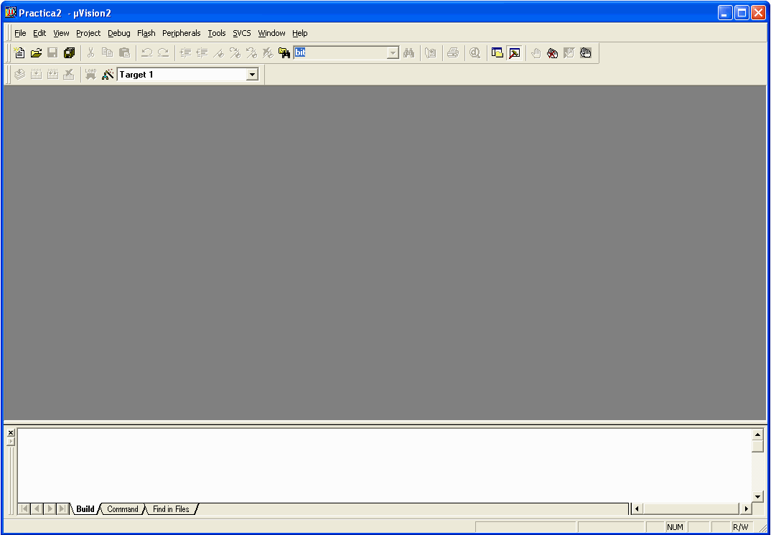Image resolution: width=771 pixels, height=535 pixels.
Task: Click the Kill All Breakpoints icon
Action: pos(552,52)
